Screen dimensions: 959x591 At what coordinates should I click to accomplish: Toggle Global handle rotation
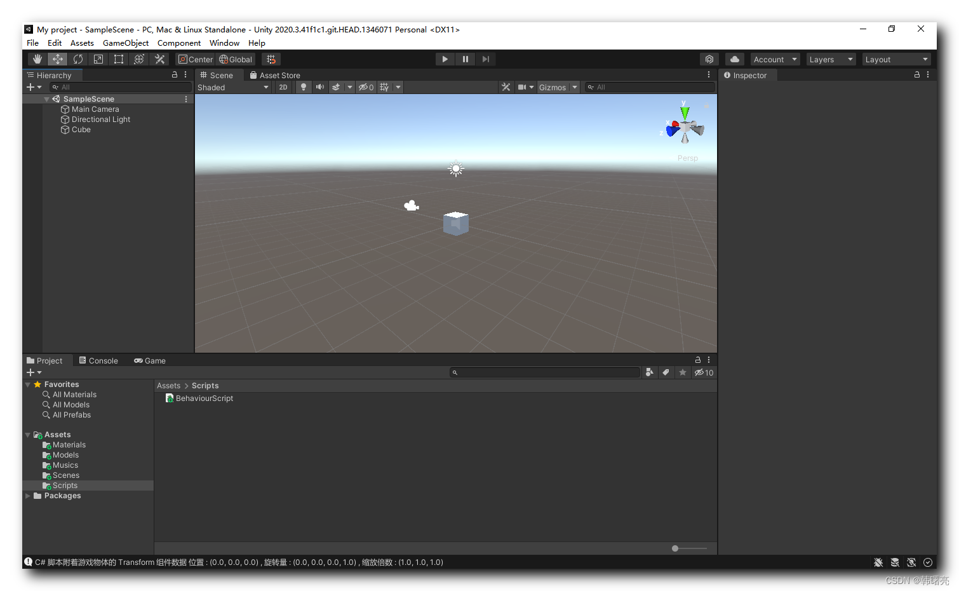[236, 59]
